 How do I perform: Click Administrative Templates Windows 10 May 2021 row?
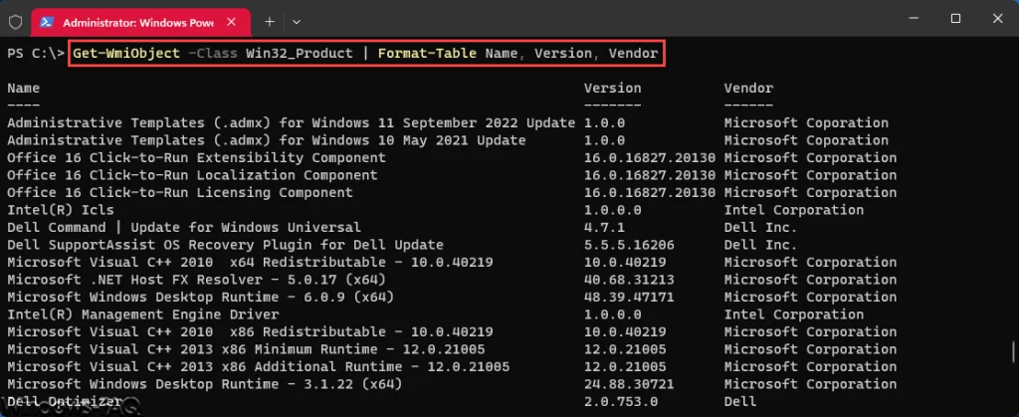(x=267, y=140)
